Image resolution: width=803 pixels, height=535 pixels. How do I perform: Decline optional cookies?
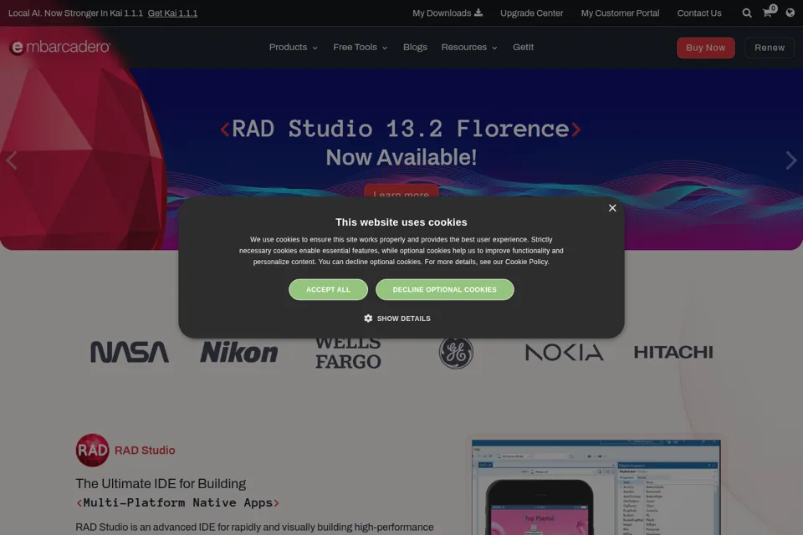pos(444,290)
